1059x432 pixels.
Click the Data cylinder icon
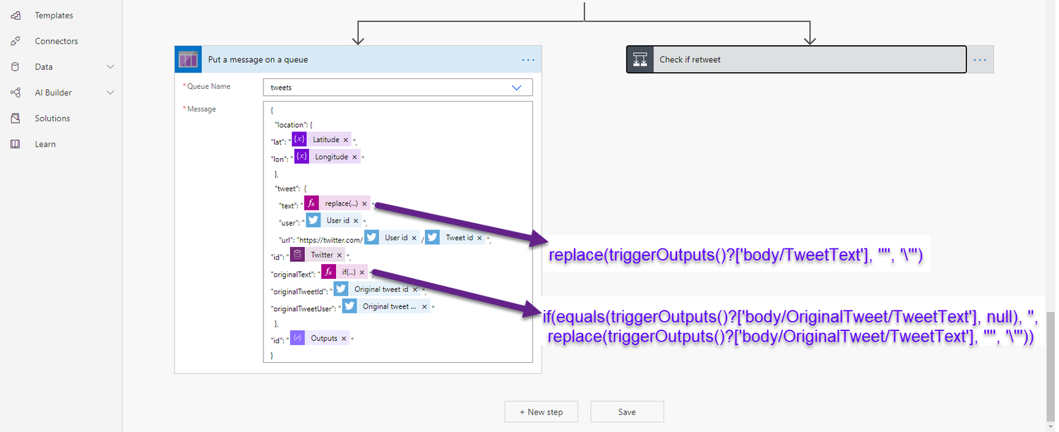(x=16, y=67)
